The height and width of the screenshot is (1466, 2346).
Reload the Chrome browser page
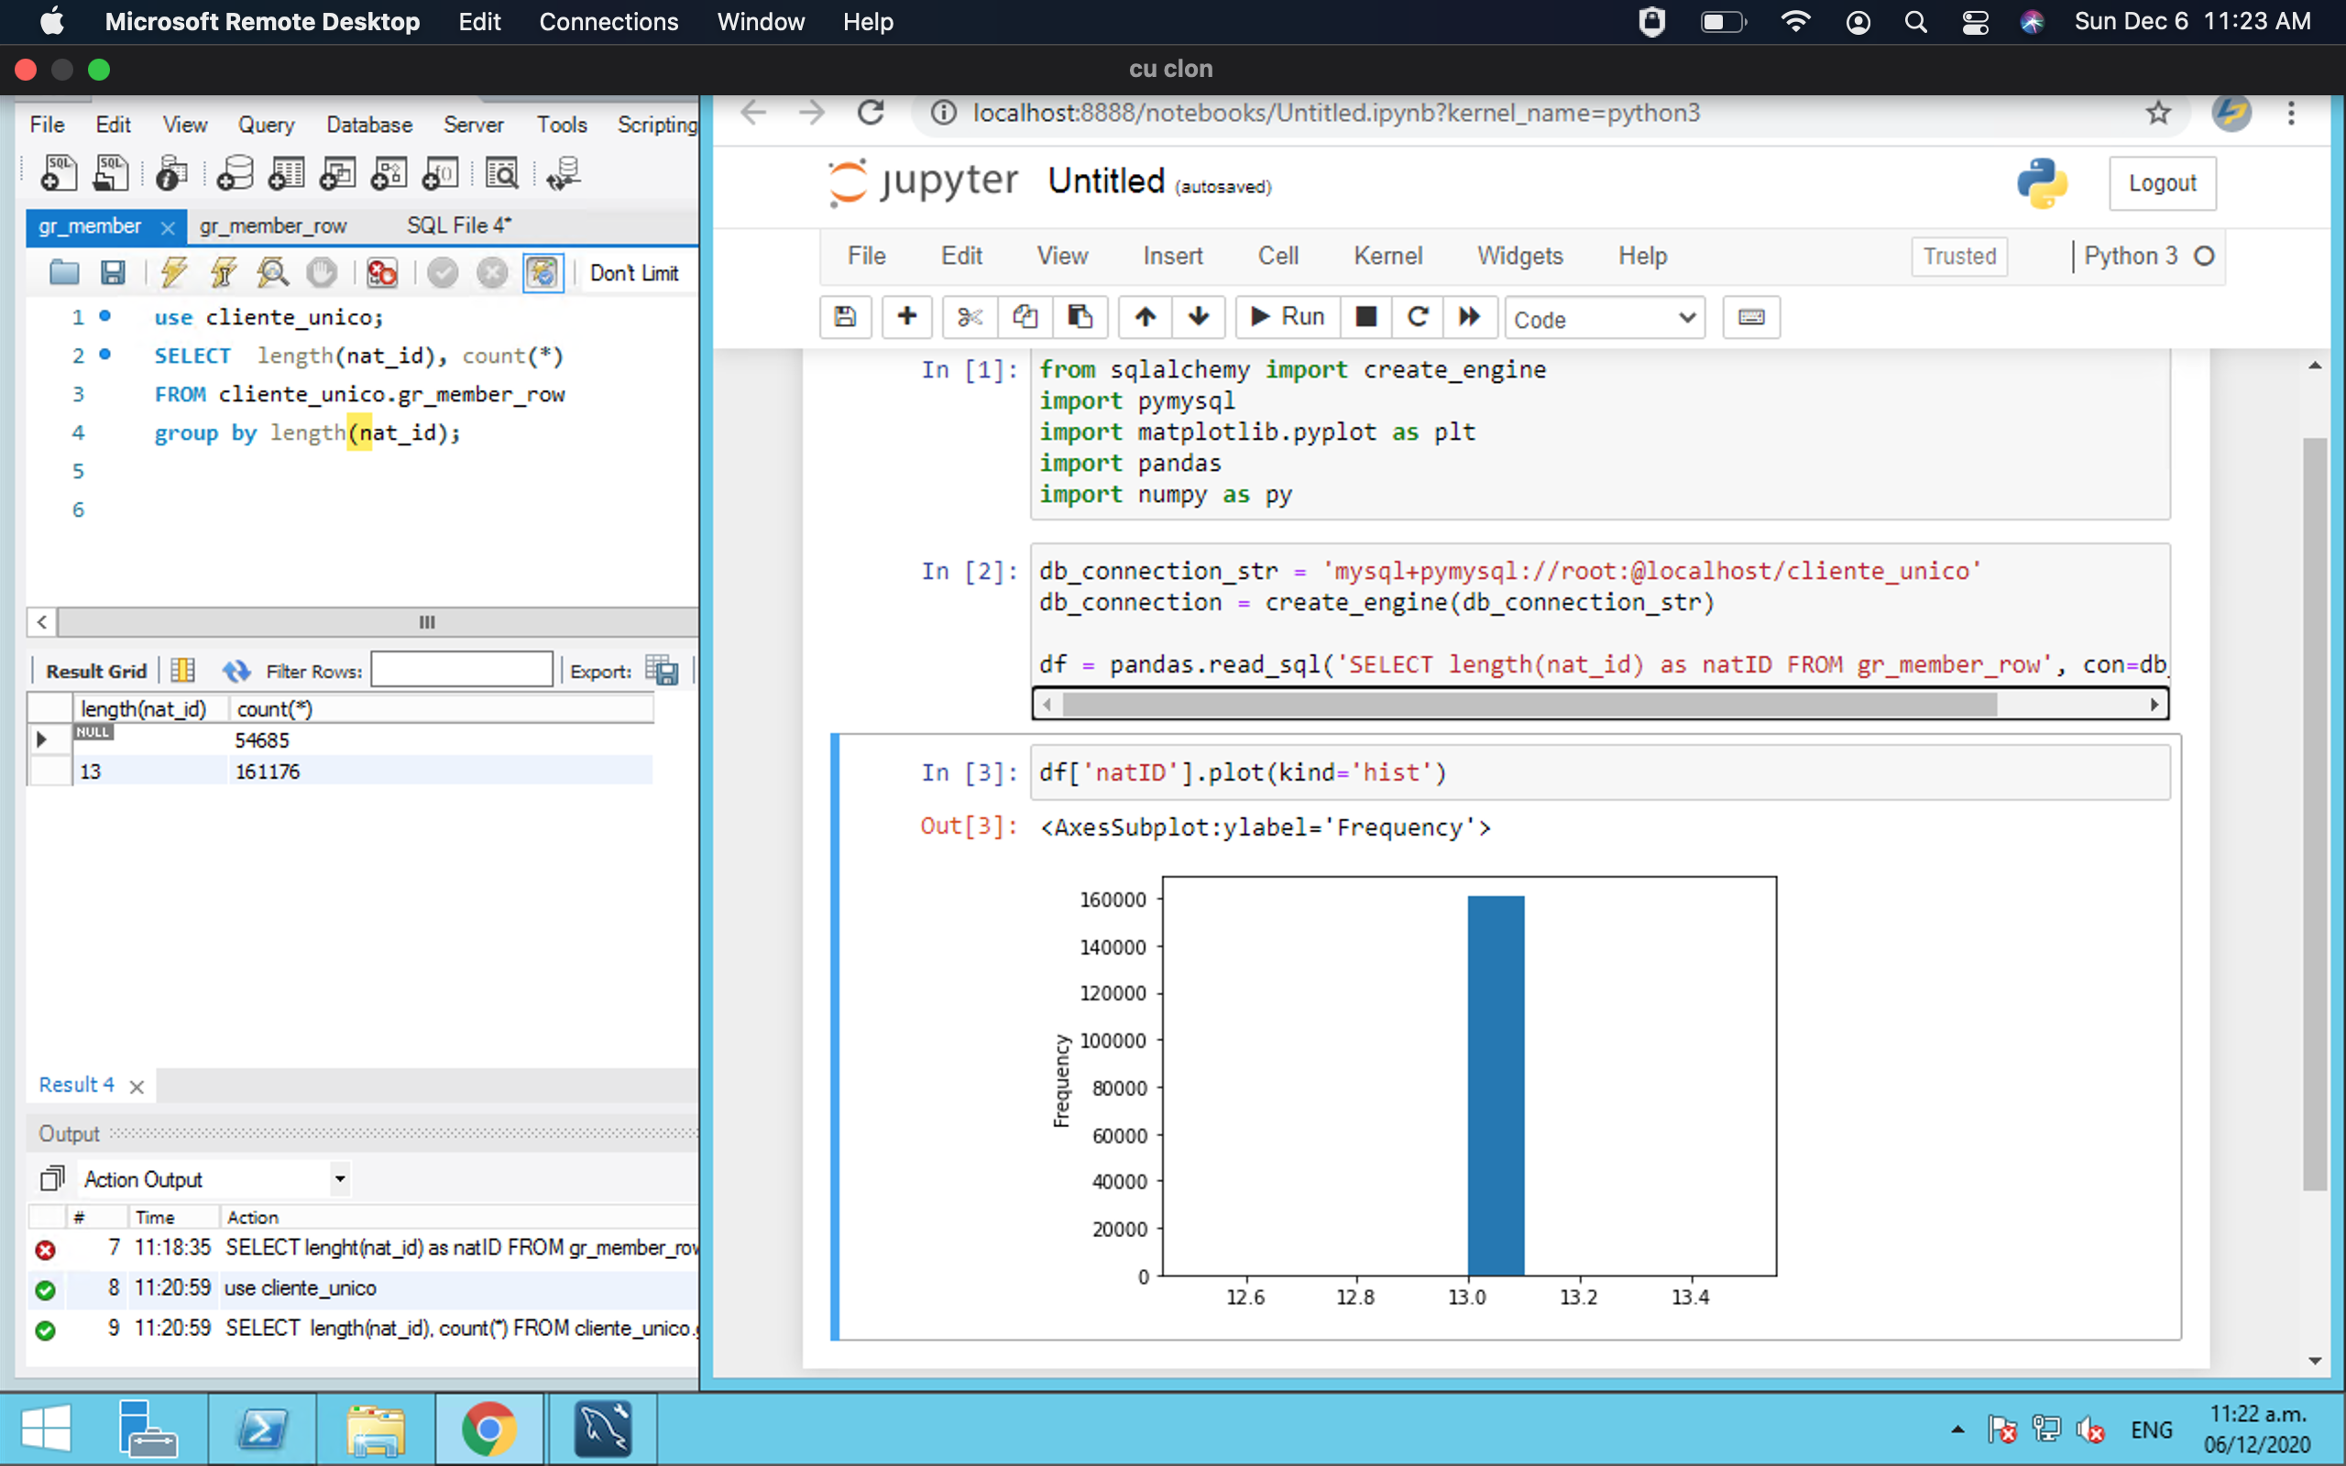pyautogui.click(x=871, y=114)
